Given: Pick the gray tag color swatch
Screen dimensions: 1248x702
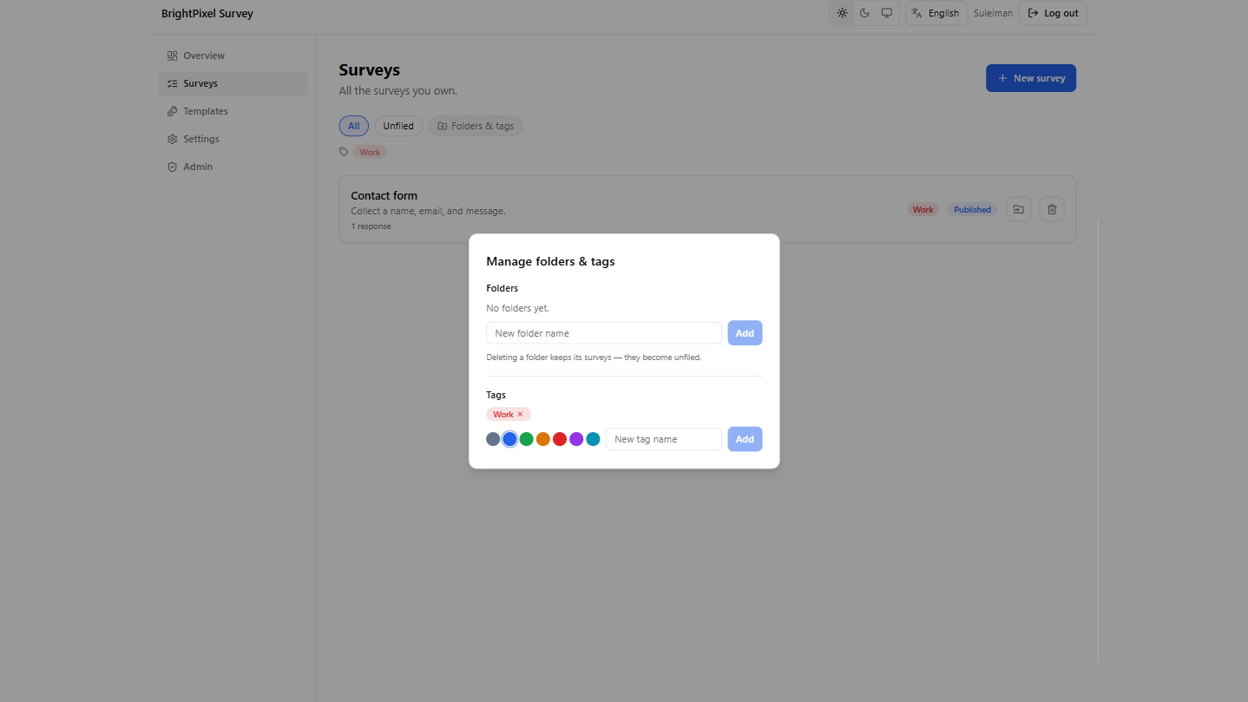Looking at the screenshot, I should pos(493,439).
